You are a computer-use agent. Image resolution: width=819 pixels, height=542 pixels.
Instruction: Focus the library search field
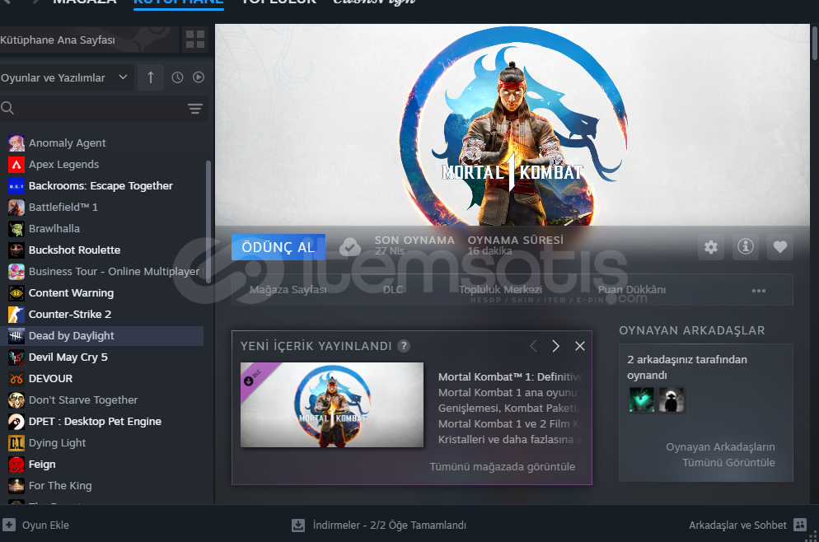pyautogui.click(x=104, y=108)
